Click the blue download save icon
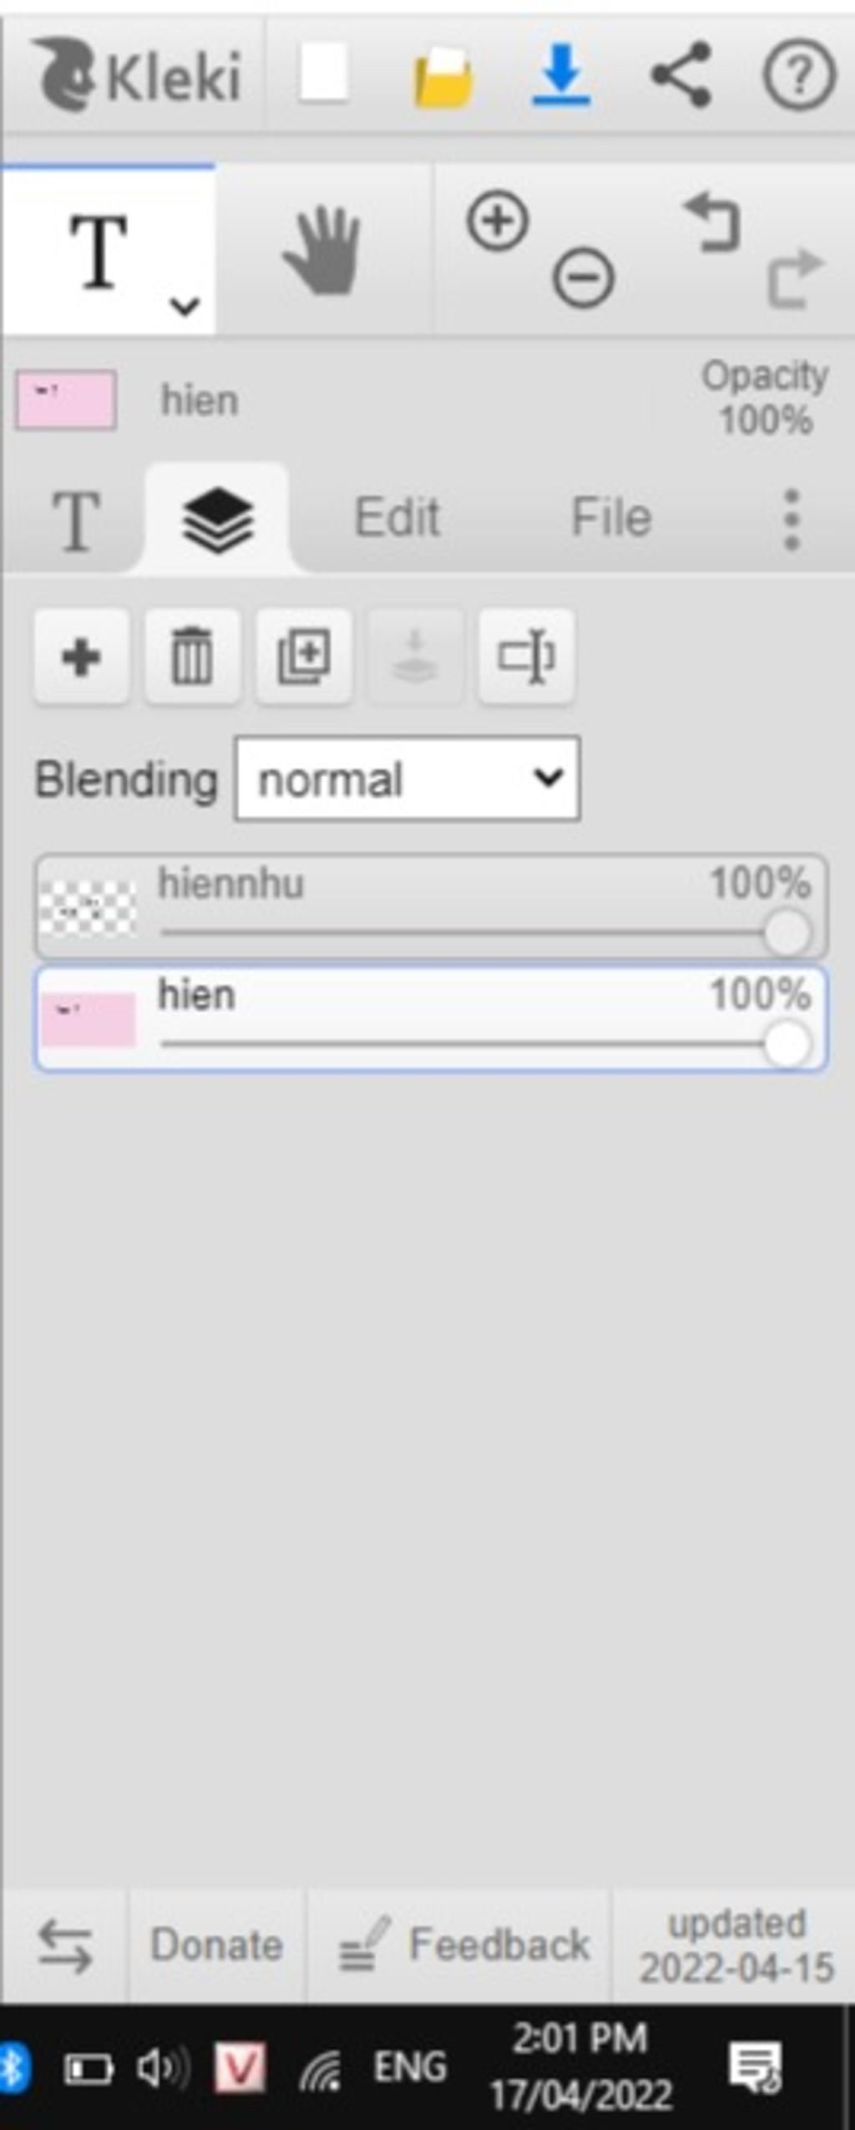This screenshot has height=2130, width=855. coord(561,75)
